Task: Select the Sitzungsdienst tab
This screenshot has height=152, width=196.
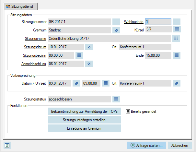Action: tap(20, 6)
